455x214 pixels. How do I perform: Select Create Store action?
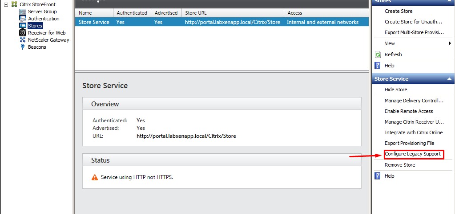399,11
